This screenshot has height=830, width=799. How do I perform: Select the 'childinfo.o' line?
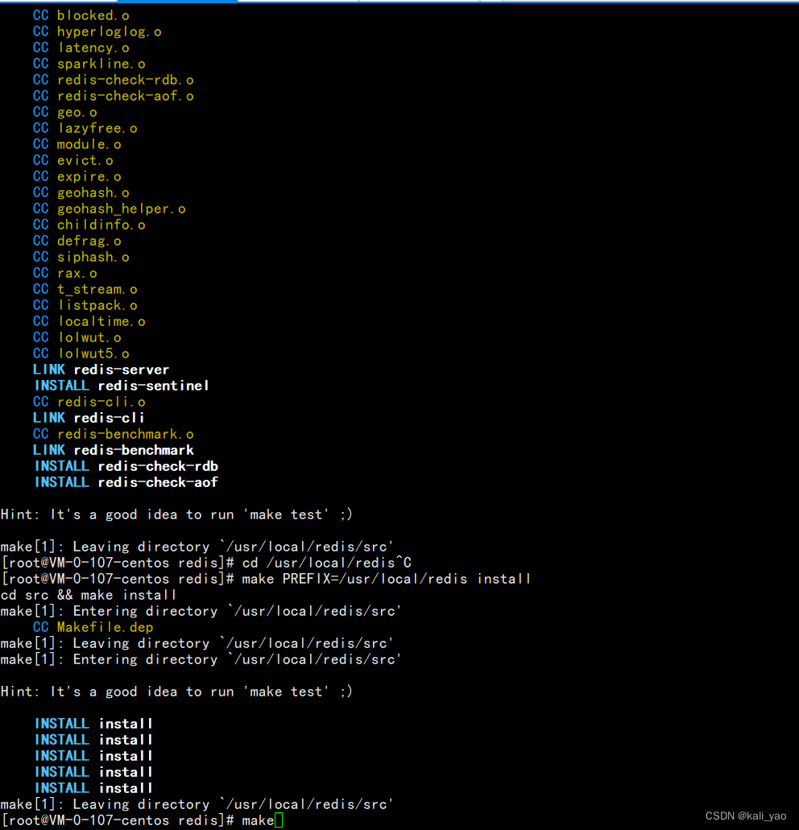pos(89,225)
